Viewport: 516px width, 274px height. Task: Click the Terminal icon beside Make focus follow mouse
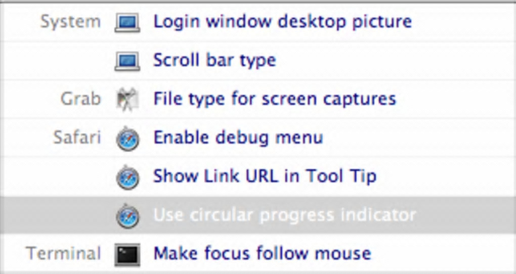coord(127,254)
